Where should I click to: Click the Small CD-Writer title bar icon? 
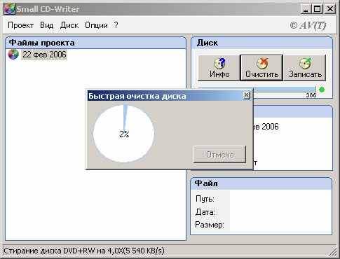[x=9, y=9]
